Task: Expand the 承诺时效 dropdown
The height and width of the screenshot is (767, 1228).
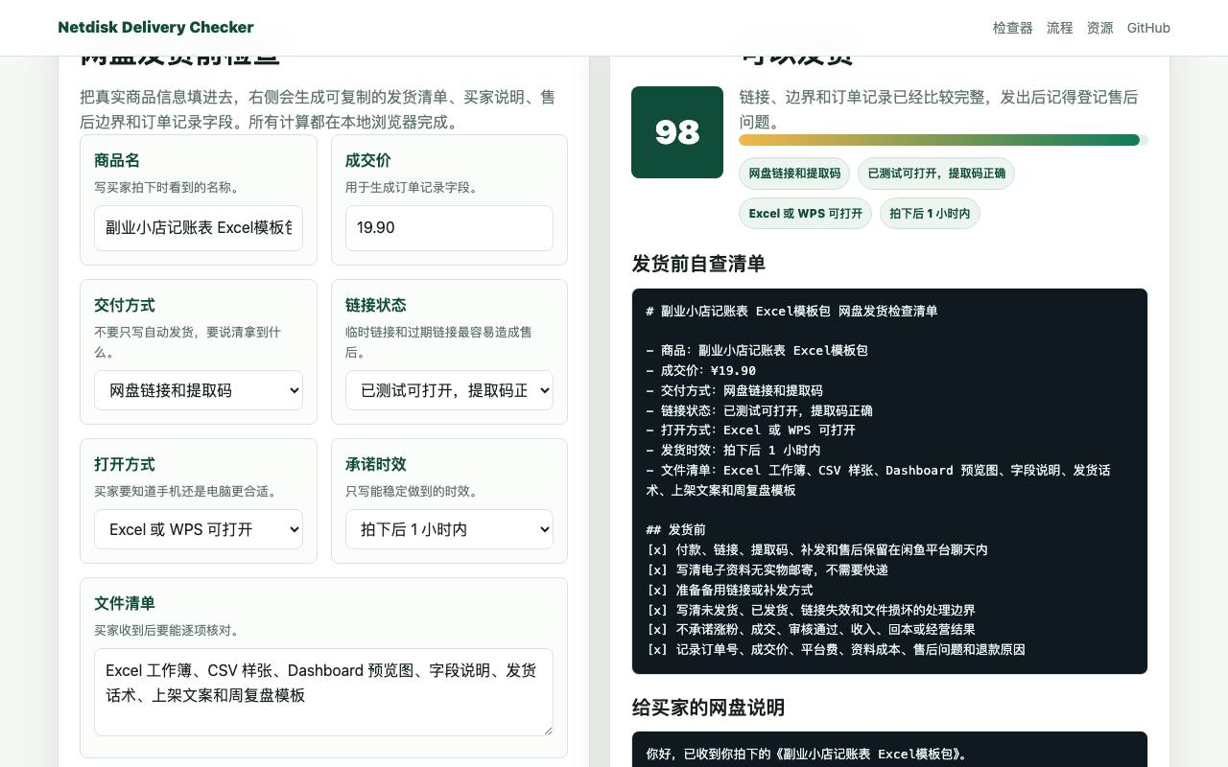Action: click(x=449, y=529)
